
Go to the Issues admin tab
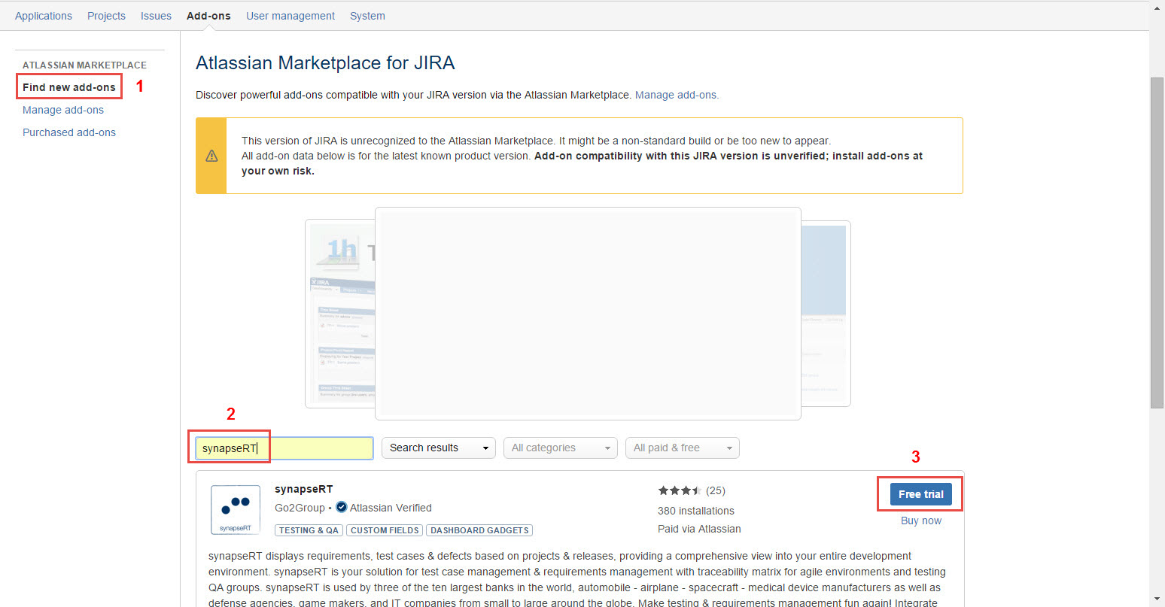click(x=156, y=16)
